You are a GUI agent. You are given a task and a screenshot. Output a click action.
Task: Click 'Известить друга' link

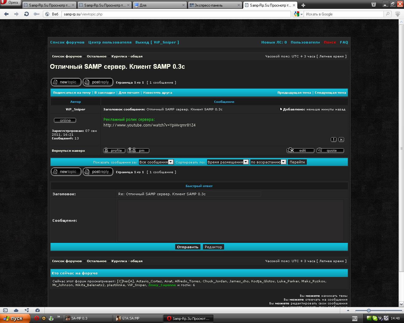157,93
